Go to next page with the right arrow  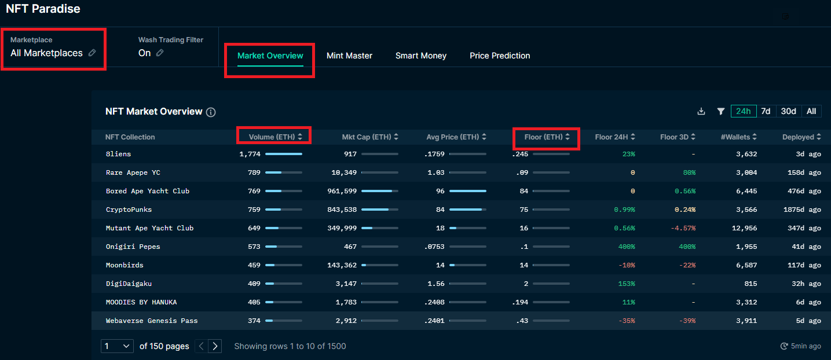(215, 346)
